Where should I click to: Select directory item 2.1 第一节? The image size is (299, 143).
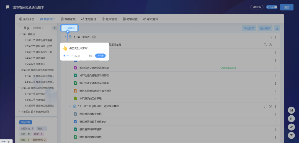click(39, 76)
